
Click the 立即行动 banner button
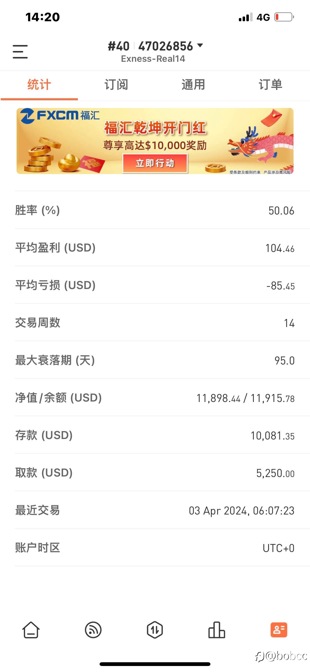[155, 163]
